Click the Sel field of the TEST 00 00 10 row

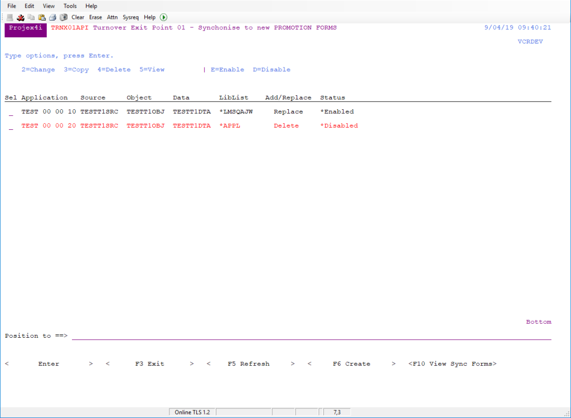11,112
